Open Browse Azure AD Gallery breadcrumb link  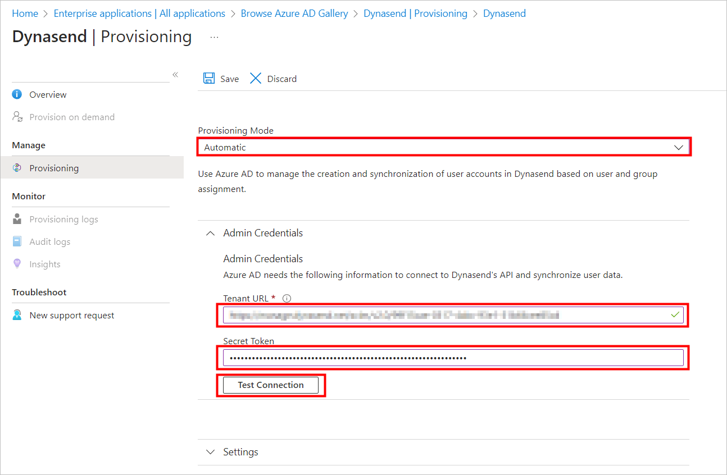click(x=294, y=13)
